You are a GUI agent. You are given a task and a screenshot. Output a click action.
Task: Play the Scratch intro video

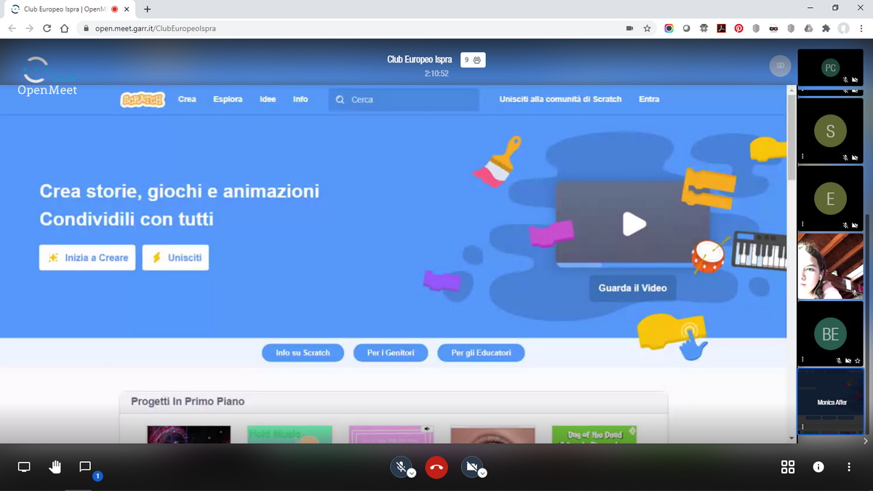click(x=634, y=224)
